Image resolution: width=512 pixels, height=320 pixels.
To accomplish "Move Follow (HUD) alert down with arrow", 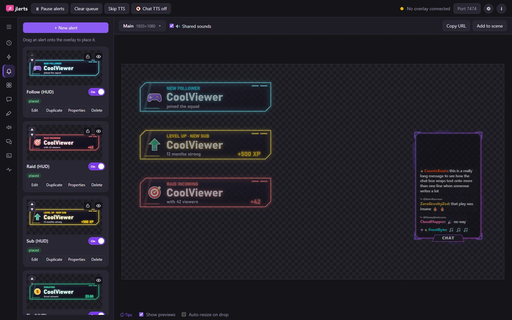I will pyautogui.click(x=32, y=60).
